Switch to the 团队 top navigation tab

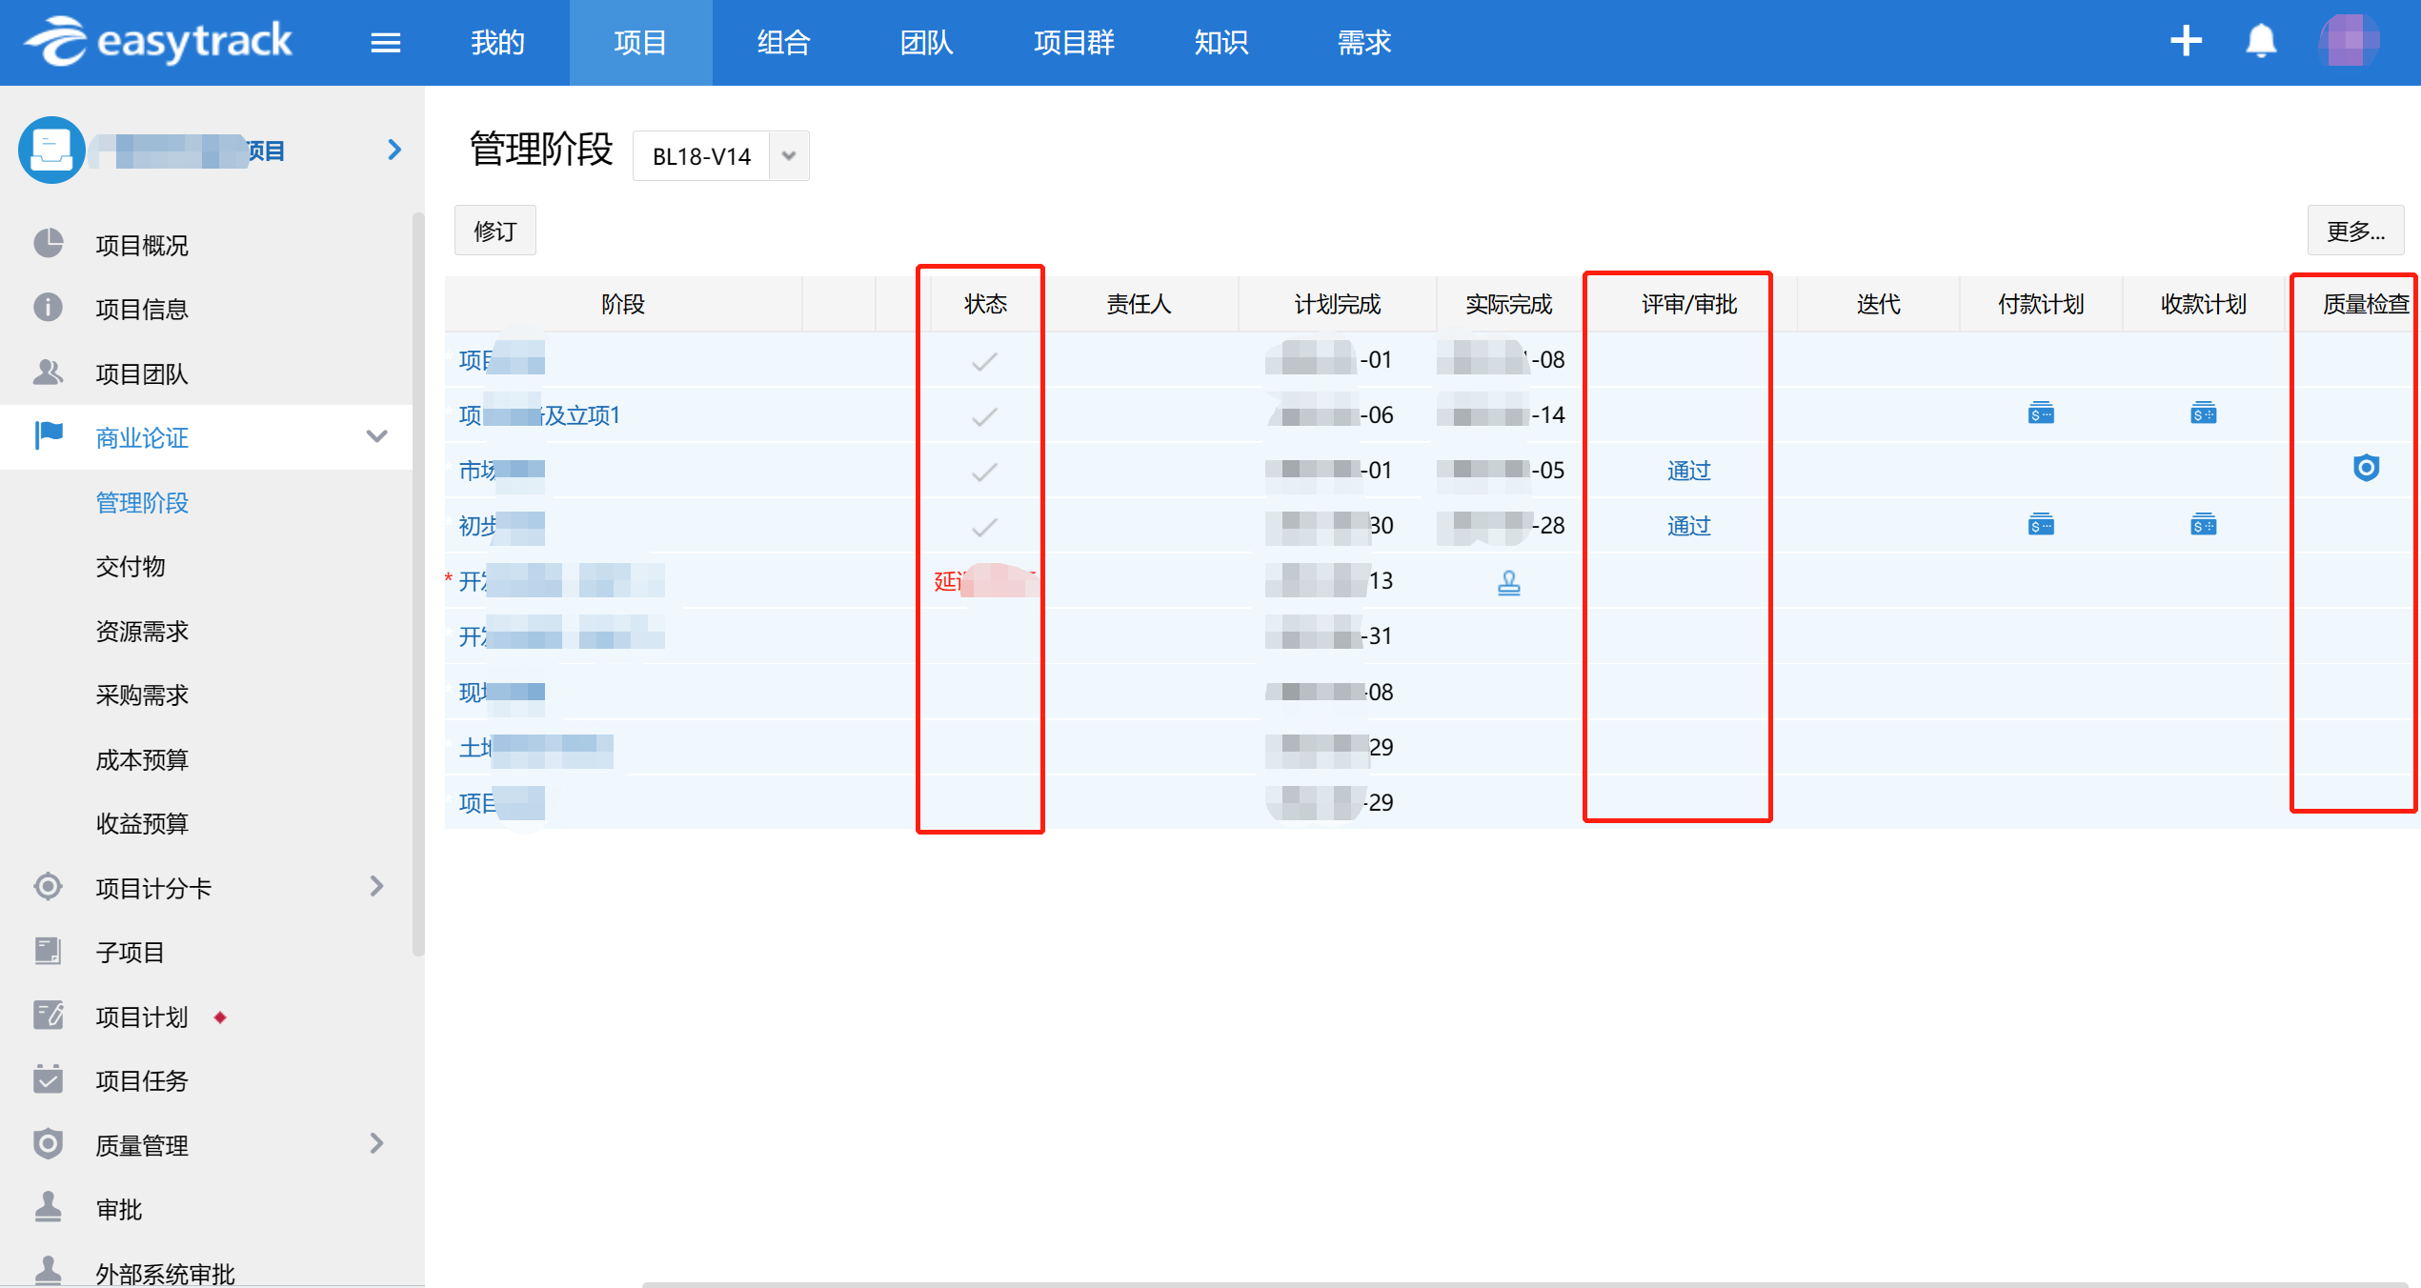coord(926,43)
